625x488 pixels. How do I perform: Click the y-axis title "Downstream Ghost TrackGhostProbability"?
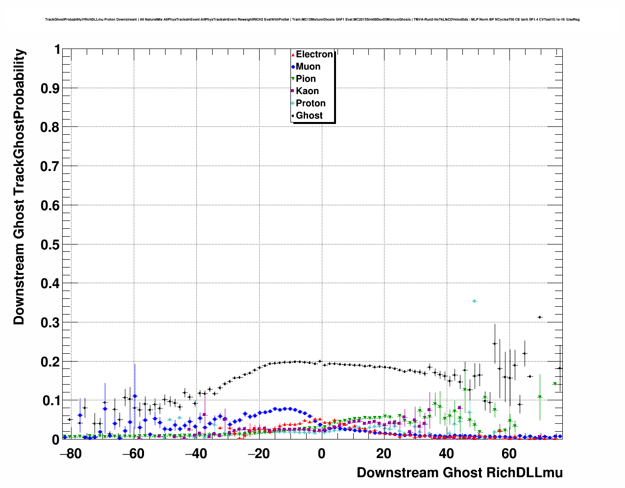pyautogui.click(x=19, y=187)
